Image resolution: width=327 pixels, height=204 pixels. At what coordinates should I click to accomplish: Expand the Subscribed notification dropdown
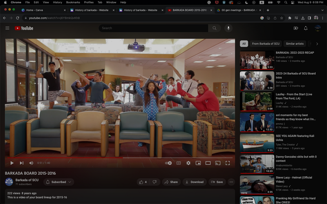[x=59, y=182]
